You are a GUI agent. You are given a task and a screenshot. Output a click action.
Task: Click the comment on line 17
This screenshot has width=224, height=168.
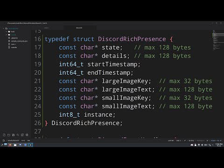162,48
